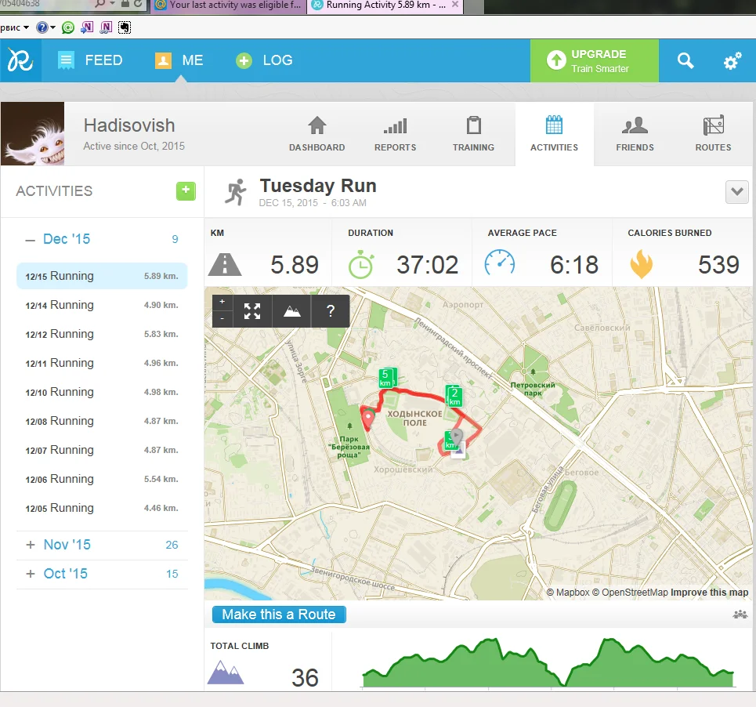Viewport: 756px width, 707px height.
Task: Select the ACTIVITIES calendar tab
Action: (554, 134)
